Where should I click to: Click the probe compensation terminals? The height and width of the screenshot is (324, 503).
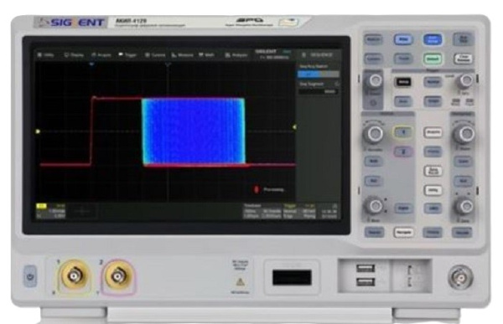[410, 276]
